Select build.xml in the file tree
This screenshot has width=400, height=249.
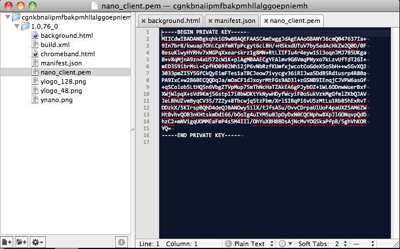click(55, 45)
